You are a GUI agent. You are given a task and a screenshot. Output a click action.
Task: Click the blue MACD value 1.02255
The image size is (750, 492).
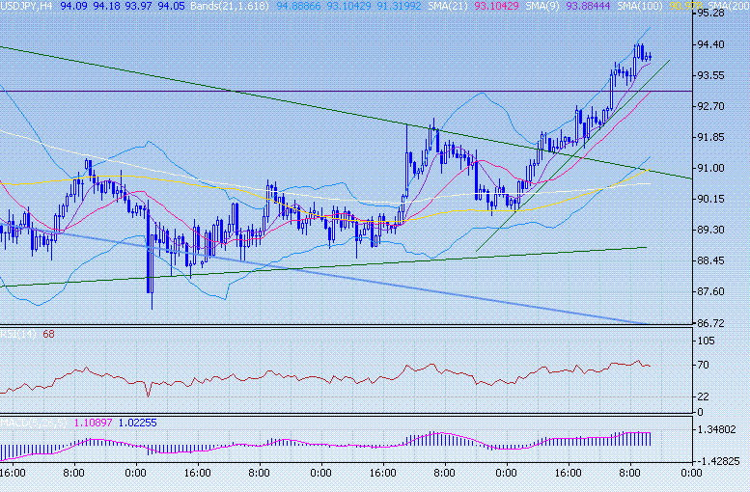pyautogui.click(x=136, y=423)
